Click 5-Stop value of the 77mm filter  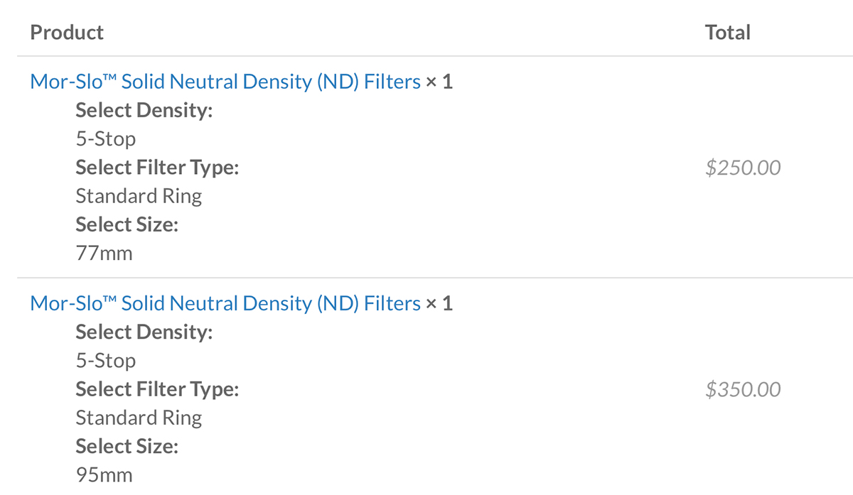click(x=106, y=139)
